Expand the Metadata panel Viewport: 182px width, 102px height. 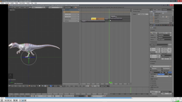pos(153,61)
